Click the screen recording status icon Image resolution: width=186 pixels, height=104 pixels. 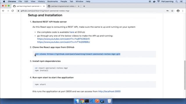150,1
